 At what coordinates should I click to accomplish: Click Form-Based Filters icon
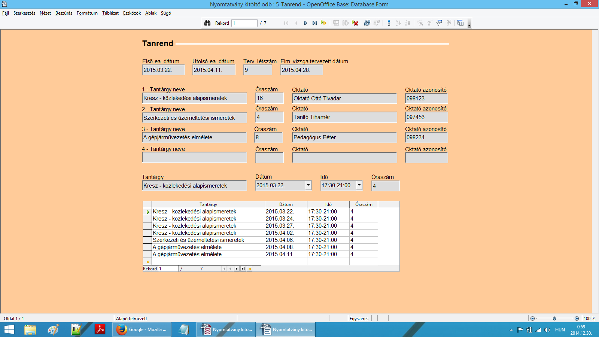coord(439,23)
